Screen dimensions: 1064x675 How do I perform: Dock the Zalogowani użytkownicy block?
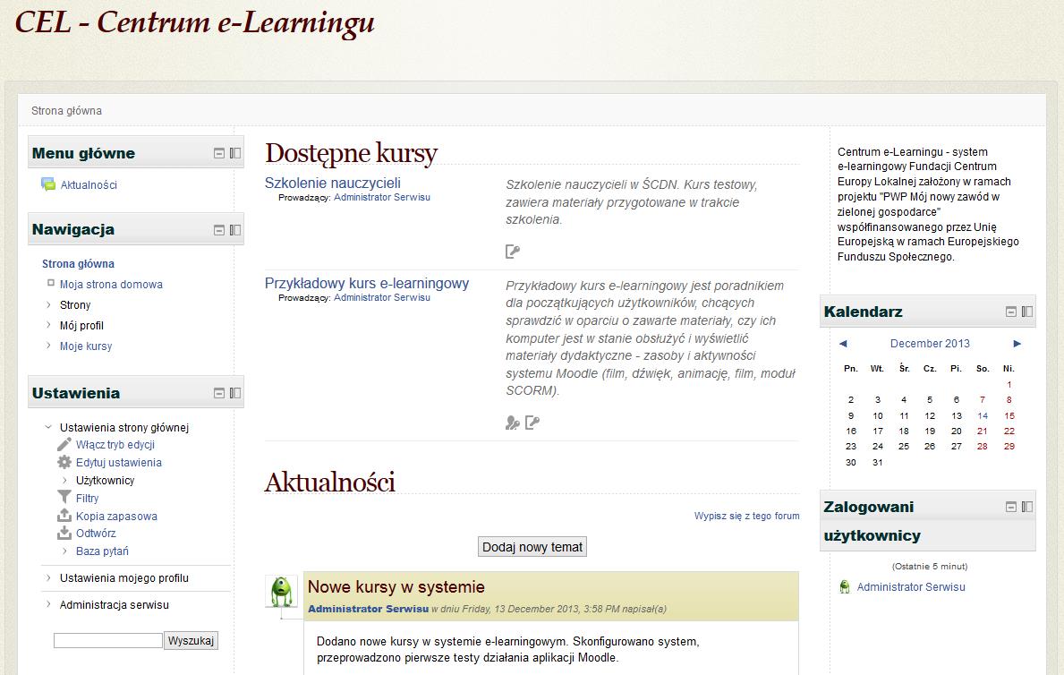[1026, 507]
